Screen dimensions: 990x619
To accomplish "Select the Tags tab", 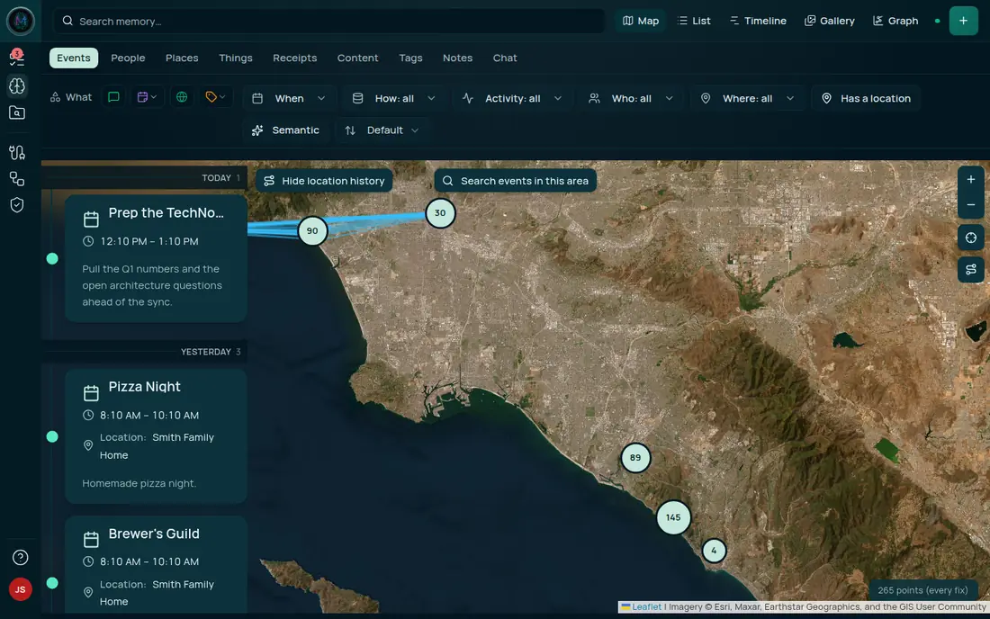I will click(x=410, y=58).
